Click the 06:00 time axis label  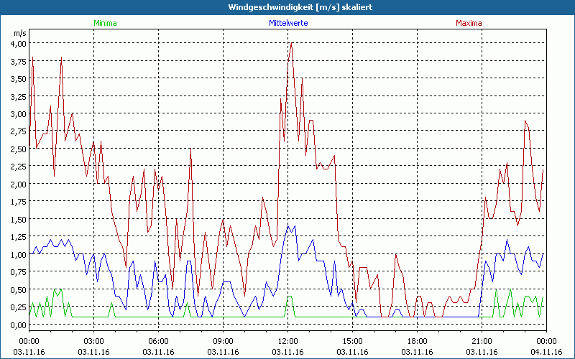click(x=158, y=341)
